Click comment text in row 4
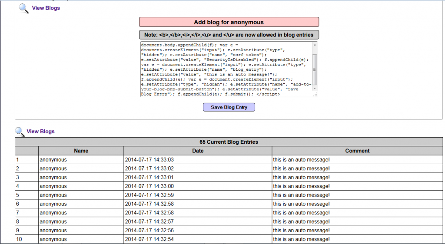Image resolution: width=445 pixels, height=244 pixels. pyautogui.click(x=302, y=186)
